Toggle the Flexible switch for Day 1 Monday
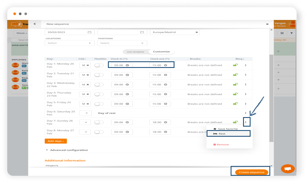The height and width of the screenshot is (183, 307). pyautogui.click(x=99, y=65)
